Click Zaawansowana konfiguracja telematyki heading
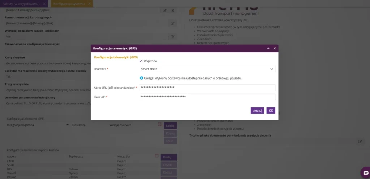370x179 pixels. point(32,44)
